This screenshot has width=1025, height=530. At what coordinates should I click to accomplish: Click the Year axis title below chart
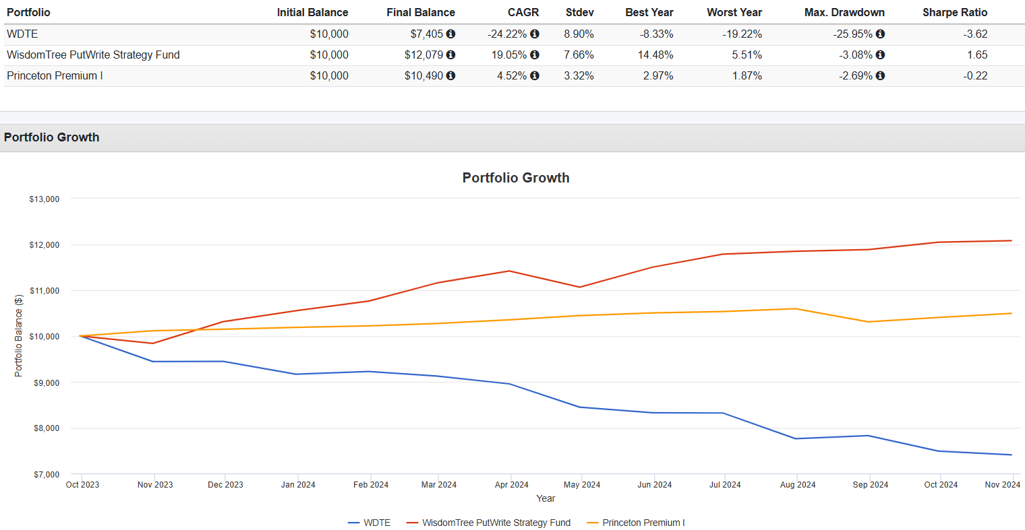point(546,499)
